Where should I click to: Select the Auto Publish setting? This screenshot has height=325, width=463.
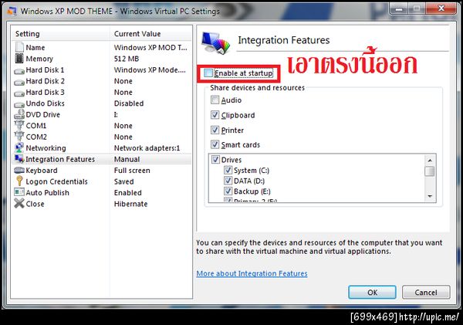click(102, 193)
